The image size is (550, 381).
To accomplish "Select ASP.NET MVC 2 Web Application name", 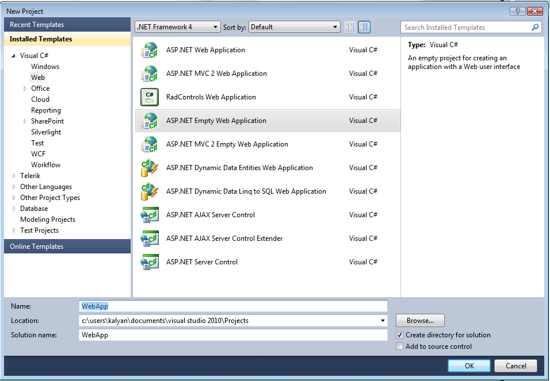I will click(x=216, y=74).
